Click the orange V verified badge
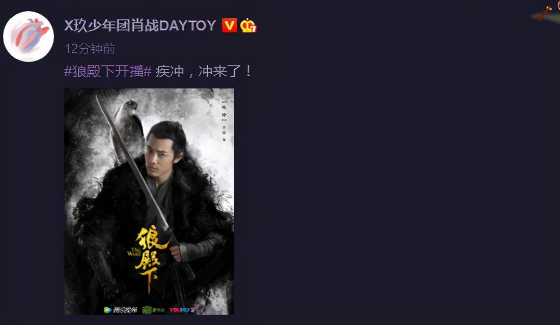Image resolution: width=560 pixels, height=325 pixels. click(229, 25)
